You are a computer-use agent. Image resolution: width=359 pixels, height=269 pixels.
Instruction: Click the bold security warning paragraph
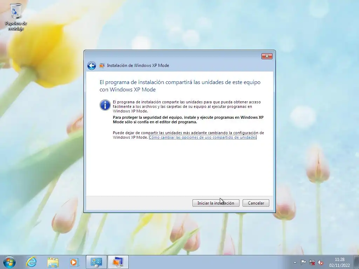coord(188,120)
